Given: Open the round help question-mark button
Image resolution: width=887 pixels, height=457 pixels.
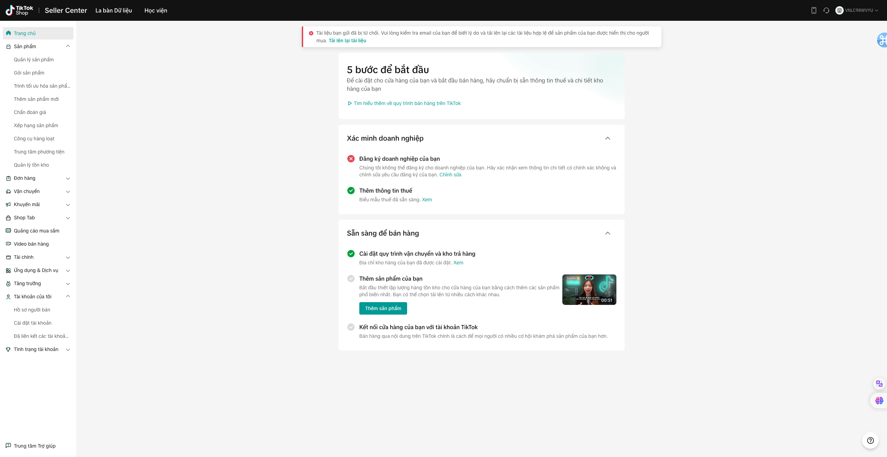Looking at the screenshot, I should pyautogui.click(x=870, y=440).
